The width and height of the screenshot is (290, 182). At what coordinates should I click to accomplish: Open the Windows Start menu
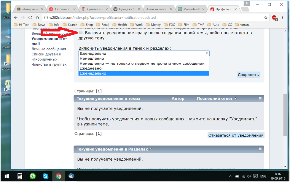7,176
